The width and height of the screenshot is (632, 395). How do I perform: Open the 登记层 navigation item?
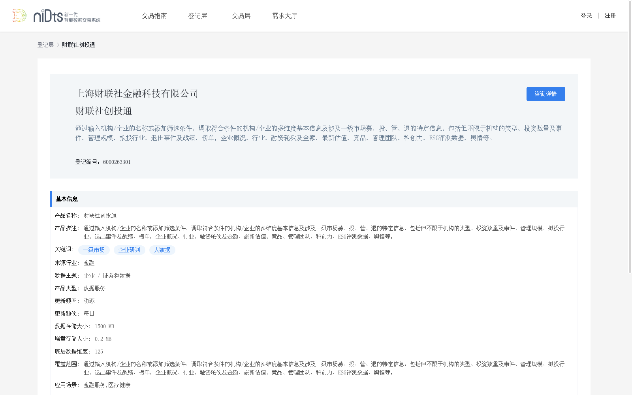click(198, 16)
